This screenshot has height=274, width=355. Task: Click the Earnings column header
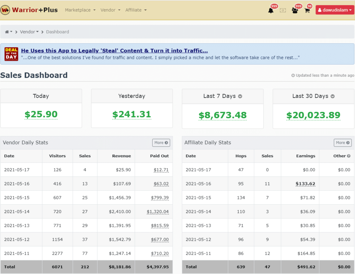point(306,156)
